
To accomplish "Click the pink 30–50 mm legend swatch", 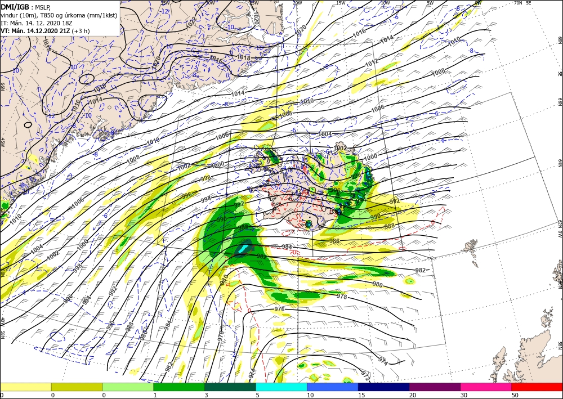I will pyautogui.click(x=486, y=387).
